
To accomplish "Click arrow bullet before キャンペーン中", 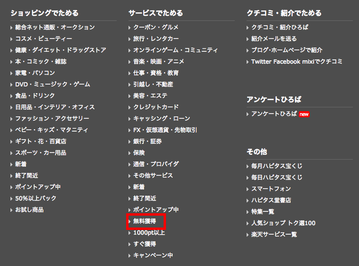I will click(129, 256).
